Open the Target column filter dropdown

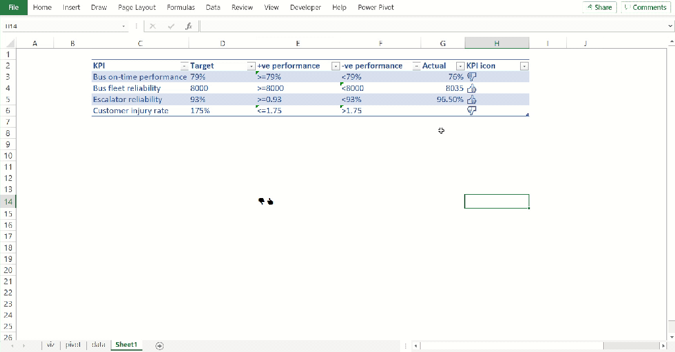pos(251,66)
